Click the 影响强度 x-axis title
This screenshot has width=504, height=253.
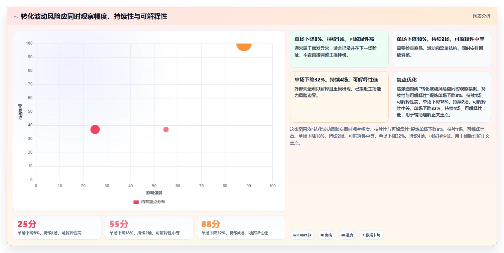(x=154, y=193)
